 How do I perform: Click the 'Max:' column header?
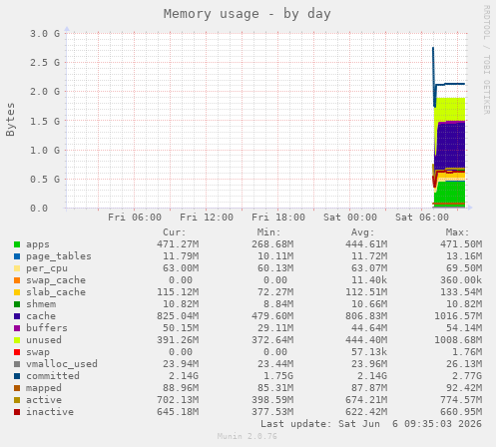pos(458,232)
